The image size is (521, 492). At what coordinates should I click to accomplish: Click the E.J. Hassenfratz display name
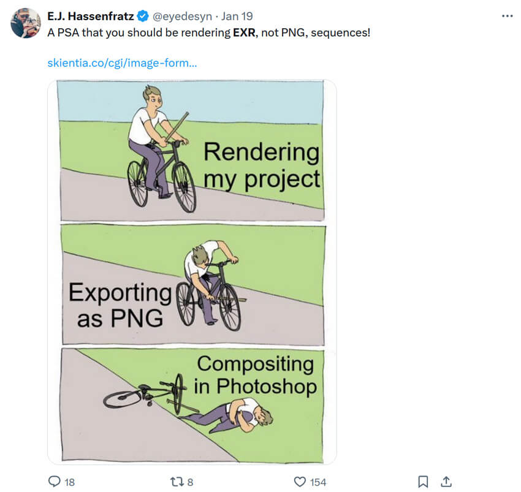[x=91, y=17]
